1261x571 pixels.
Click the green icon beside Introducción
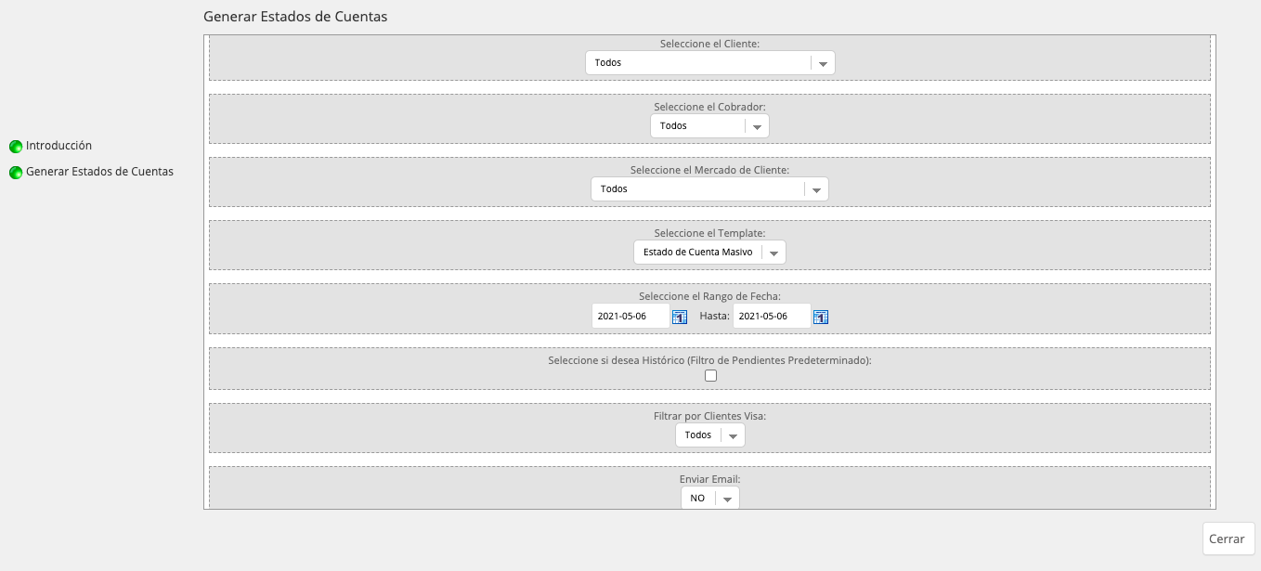click(16, 147)
